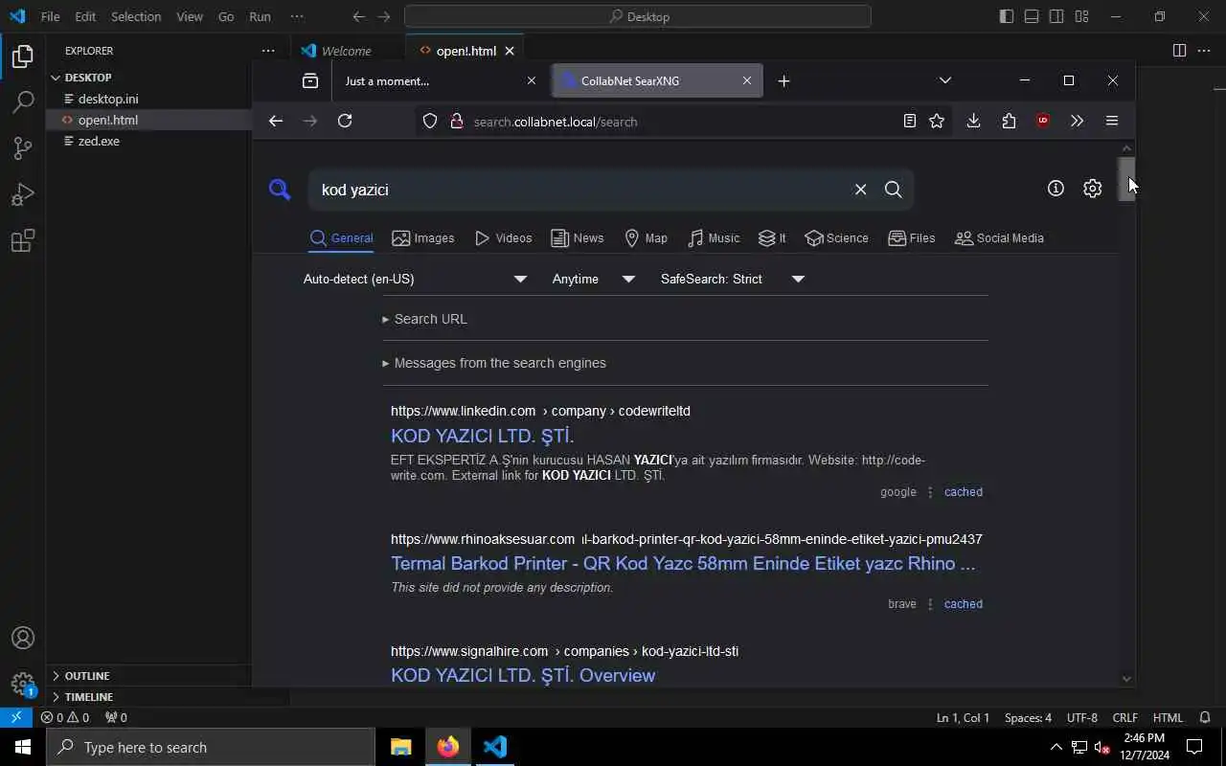
Task: Expand the Search URL section
Action: click(x=425, y=319)
